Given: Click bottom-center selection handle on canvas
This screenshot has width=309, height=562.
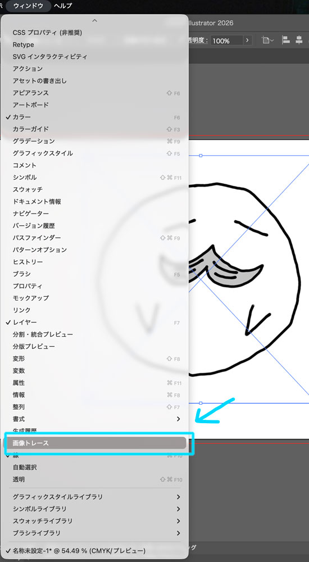Looking at the screenshot, I should coord(201,403).
